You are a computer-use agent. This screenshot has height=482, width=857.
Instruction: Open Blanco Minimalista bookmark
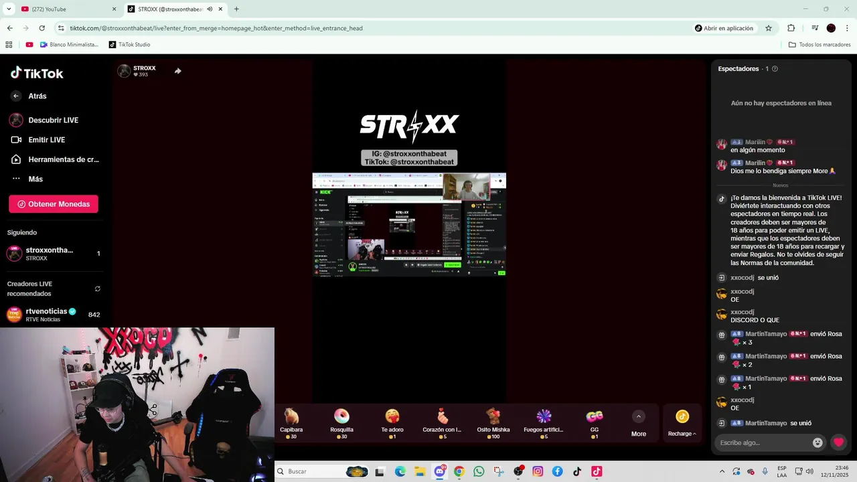[x=69, y=45]
